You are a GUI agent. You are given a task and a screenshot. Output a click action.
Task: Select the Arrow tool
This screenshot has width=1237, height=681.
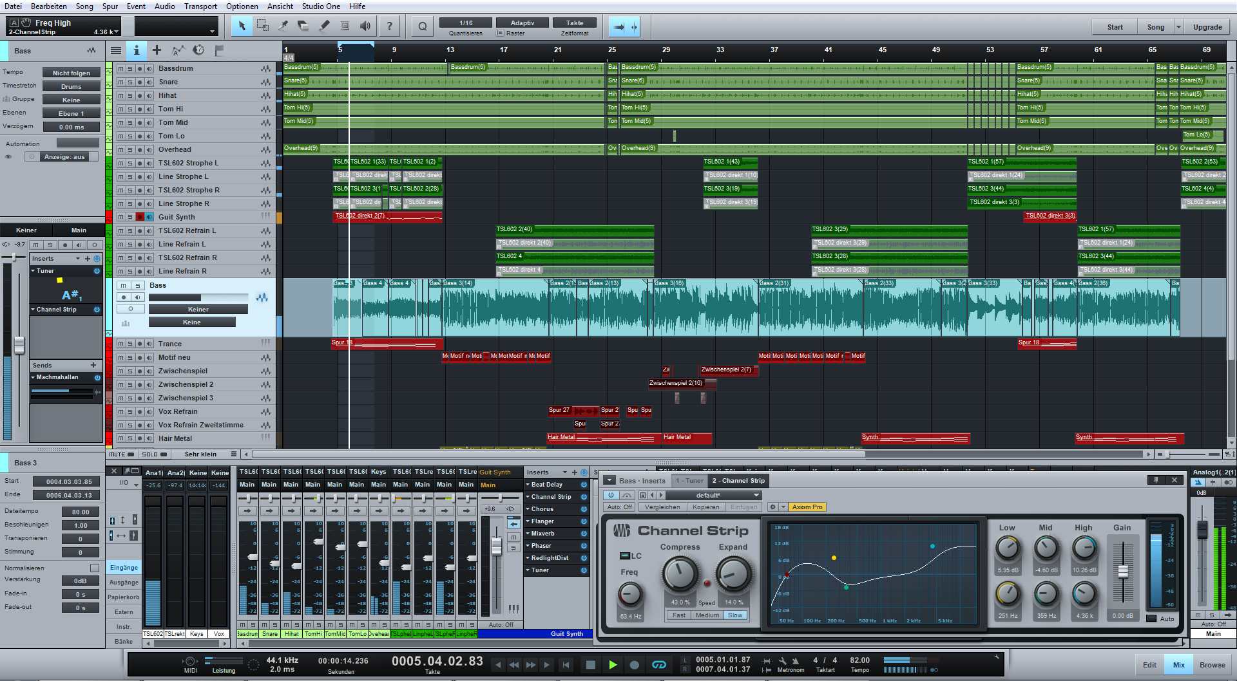coord(242,26)
